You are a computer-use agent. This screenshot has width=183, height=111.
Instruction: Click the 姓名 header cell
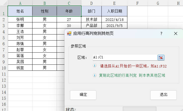(x=20, y=11)
